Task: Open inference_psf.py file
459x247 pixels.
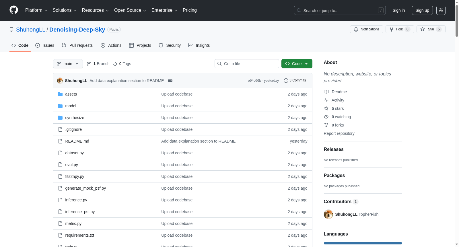Action: click(x=80, y=212)
